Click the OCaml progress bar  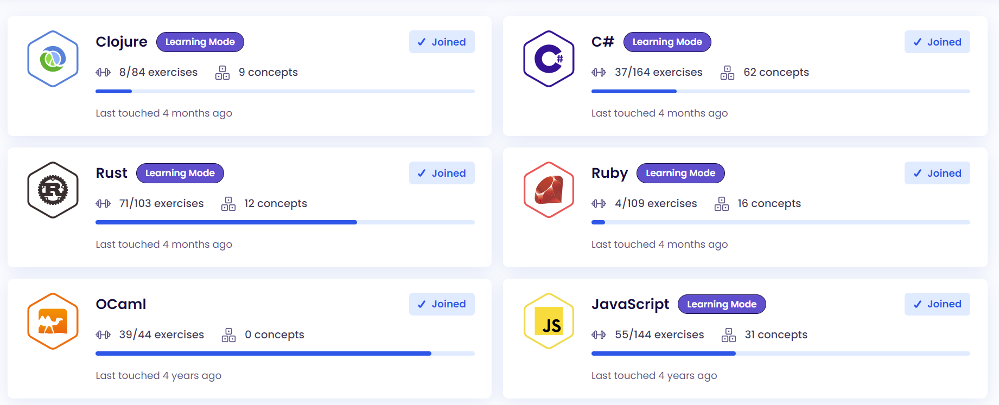(285, 353)
